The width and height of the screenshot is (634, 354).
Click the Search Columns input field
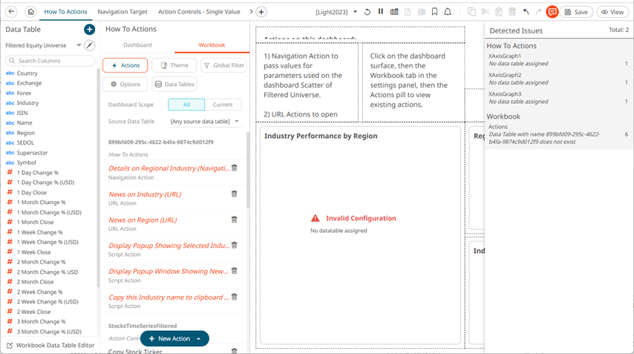[x=50, y=61]
